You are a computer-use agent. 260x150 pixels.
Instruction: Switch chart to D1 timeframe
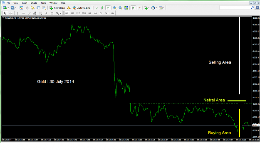[x=101, y=13]
